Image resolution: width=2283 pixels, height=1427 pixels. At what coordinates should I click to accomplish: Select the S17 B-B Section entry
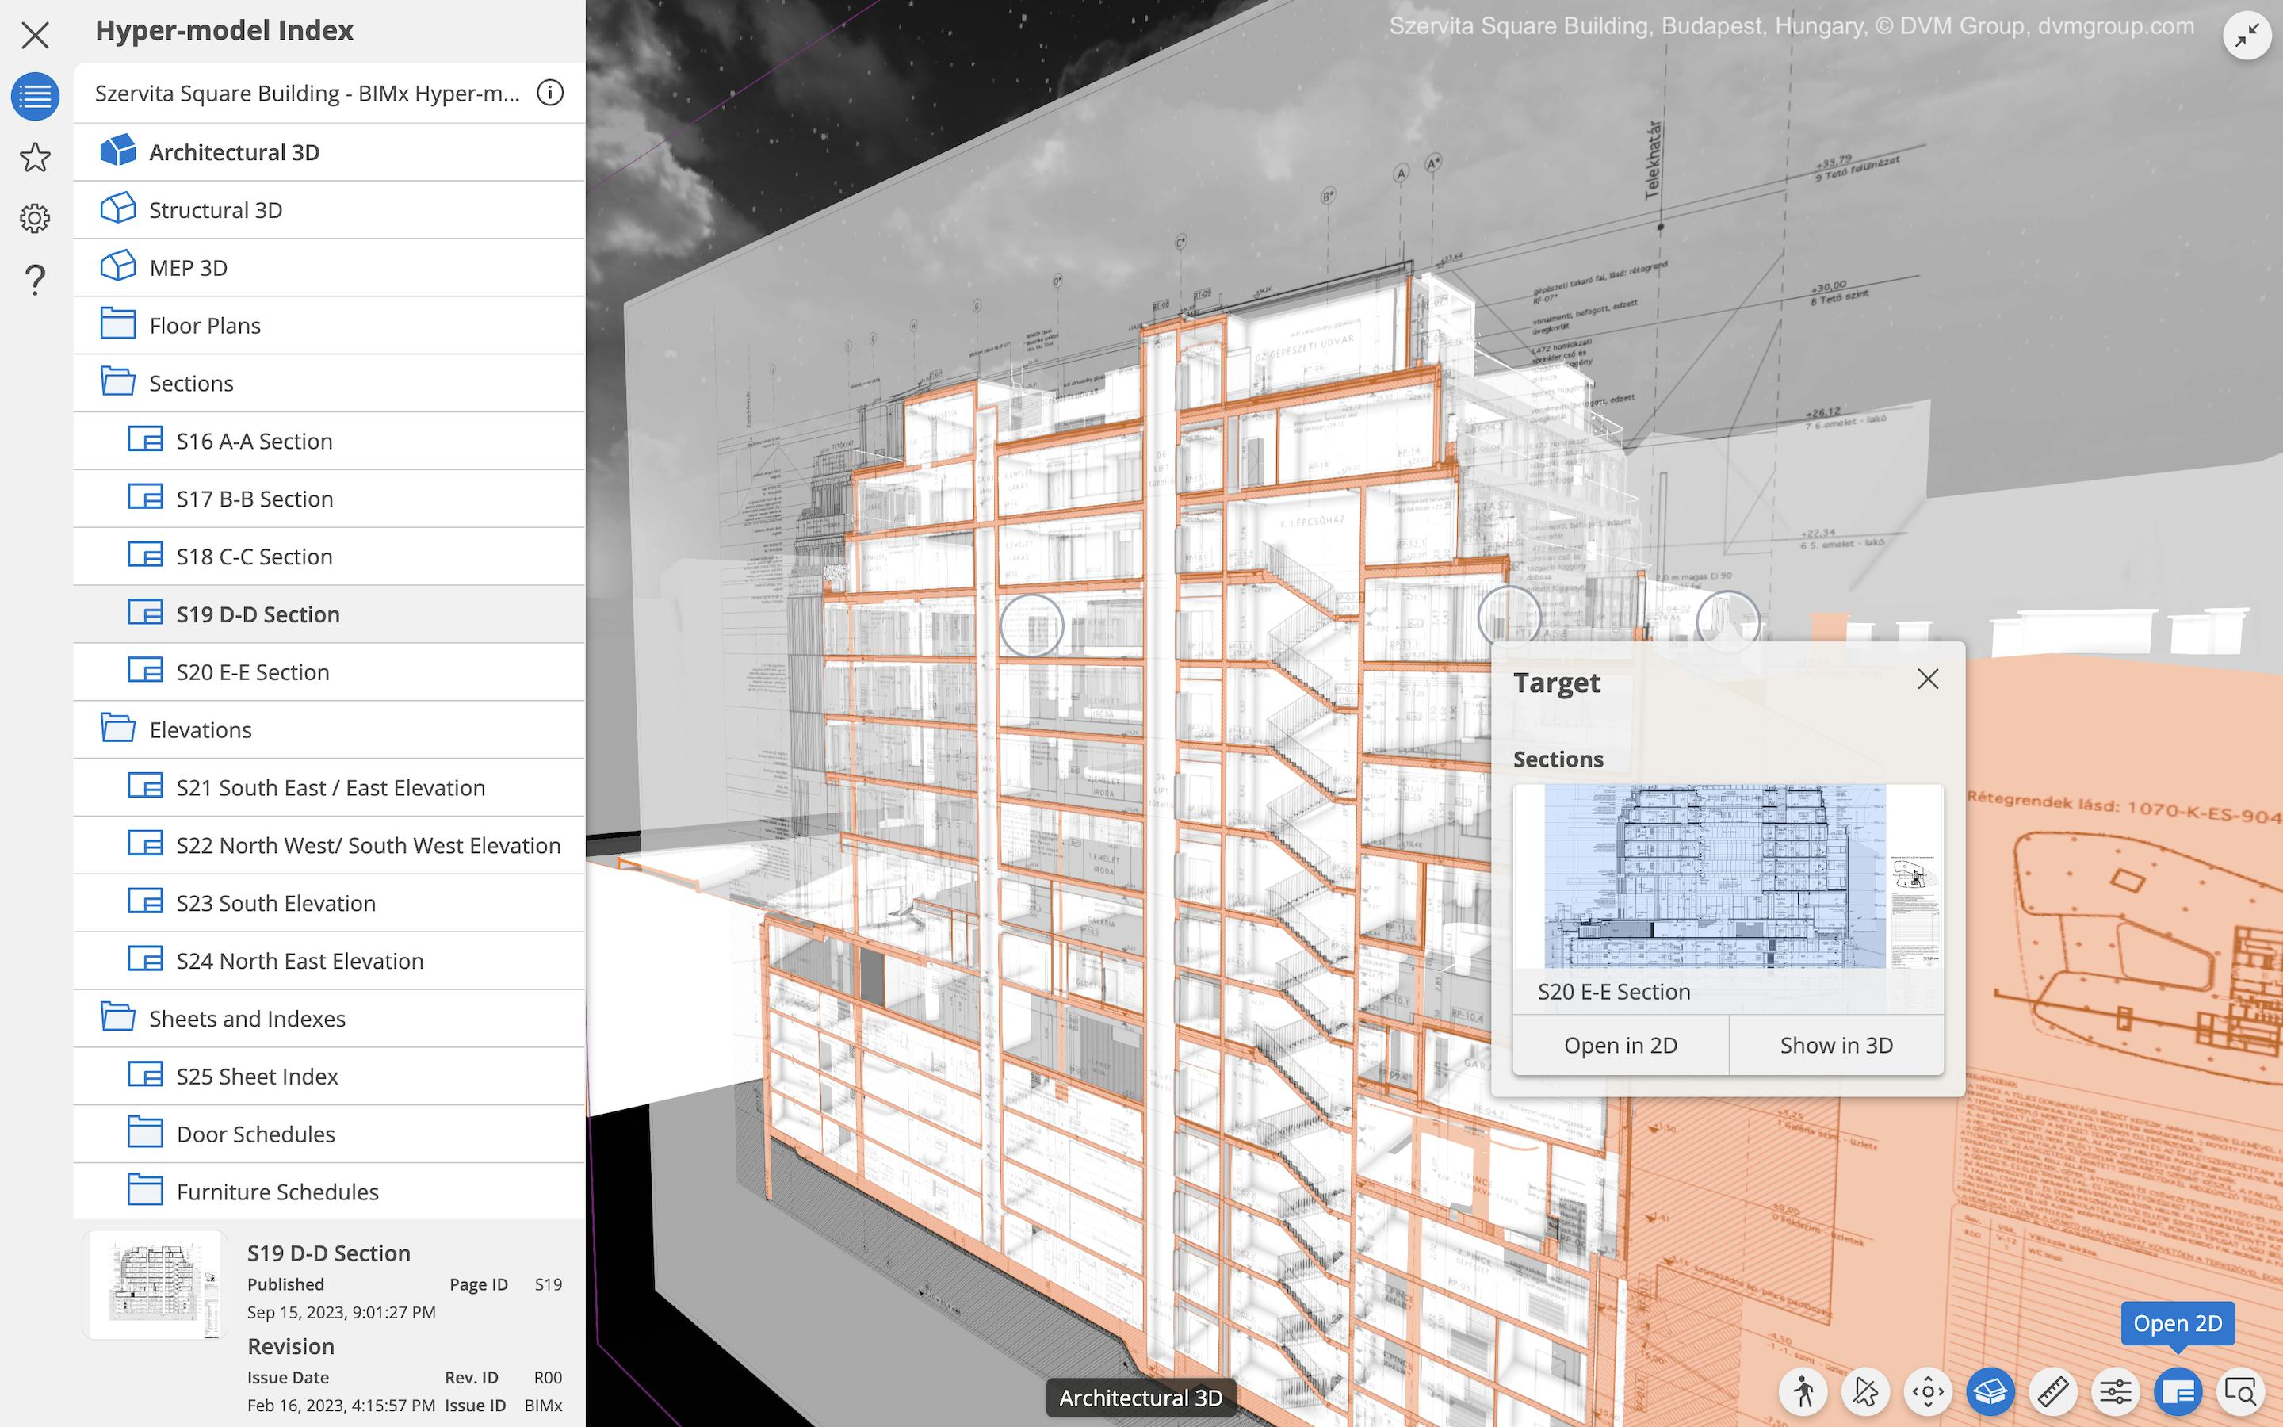pyautogui.click(x=254, y=499)
